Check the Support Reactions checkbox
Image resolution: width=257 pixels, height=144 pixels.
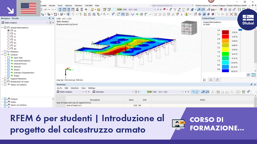click(5, 79)
